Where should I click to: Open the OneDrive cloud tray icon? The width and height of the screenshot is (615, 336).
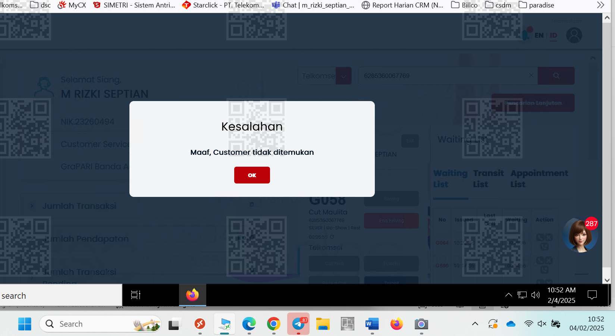tap(511, 324)
